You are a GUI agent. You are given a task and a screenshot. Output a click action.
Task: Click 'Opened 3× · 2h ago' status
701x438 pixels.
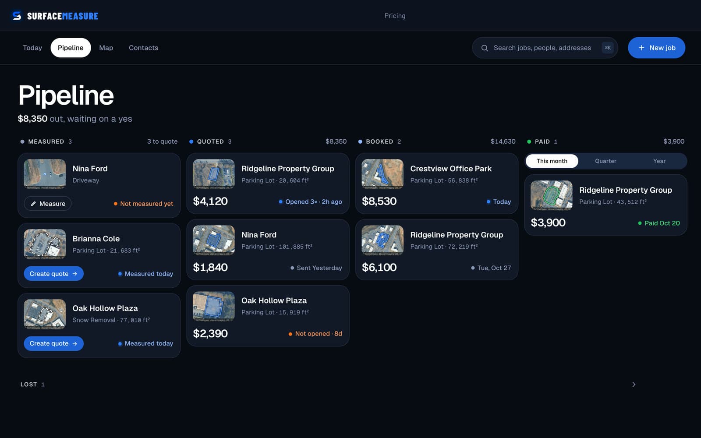311,202
